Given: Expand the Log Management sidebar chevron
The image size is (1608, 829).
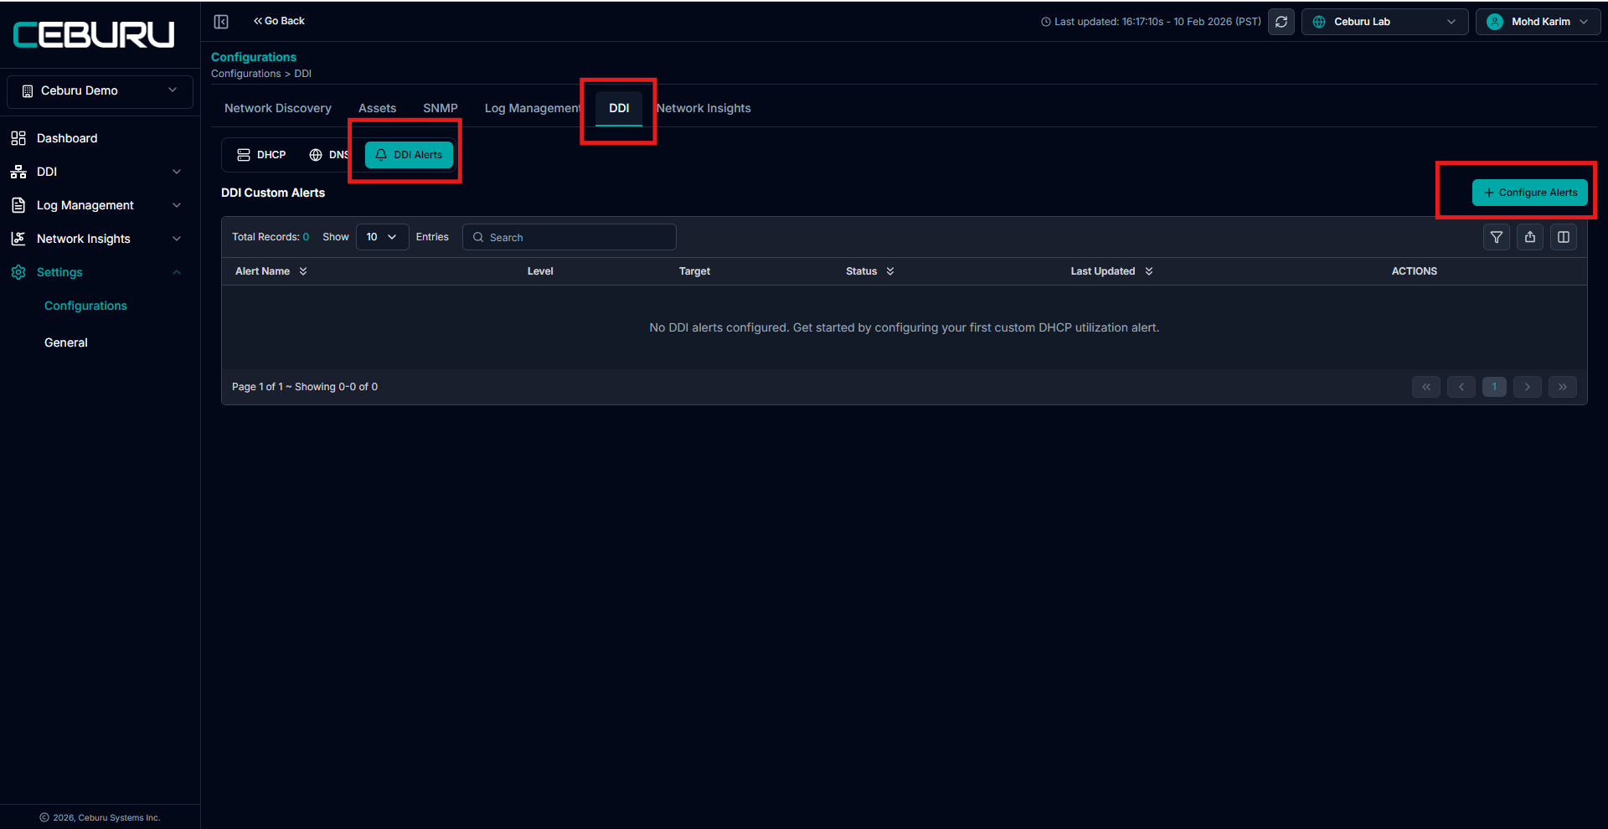Looking at the screenshot, I should [x=177, y=205].
